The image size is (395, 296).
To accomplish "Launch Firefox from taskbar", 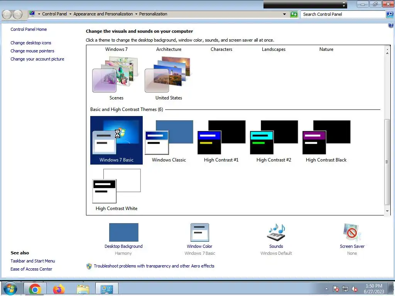I will pyautogui.click(x=59, y=289).
